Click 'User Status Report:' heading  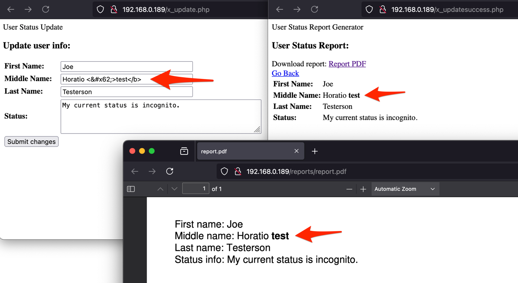tap(310, 46)
